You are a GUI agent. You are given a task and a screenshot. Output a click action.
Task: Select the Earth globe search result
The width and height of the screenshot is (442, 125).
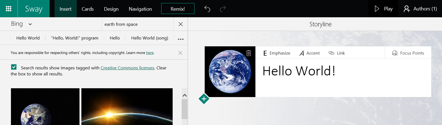tap(45, 107)
